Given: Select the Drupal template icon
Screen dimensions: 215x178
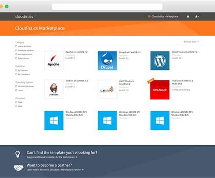Looking at the screenshot, I should tap(107, 61).
